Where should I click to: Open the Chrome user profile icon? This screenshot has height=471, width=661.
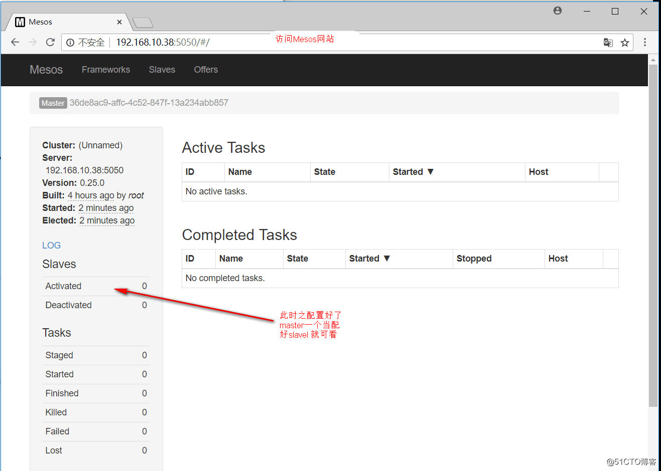coord(558,11)
